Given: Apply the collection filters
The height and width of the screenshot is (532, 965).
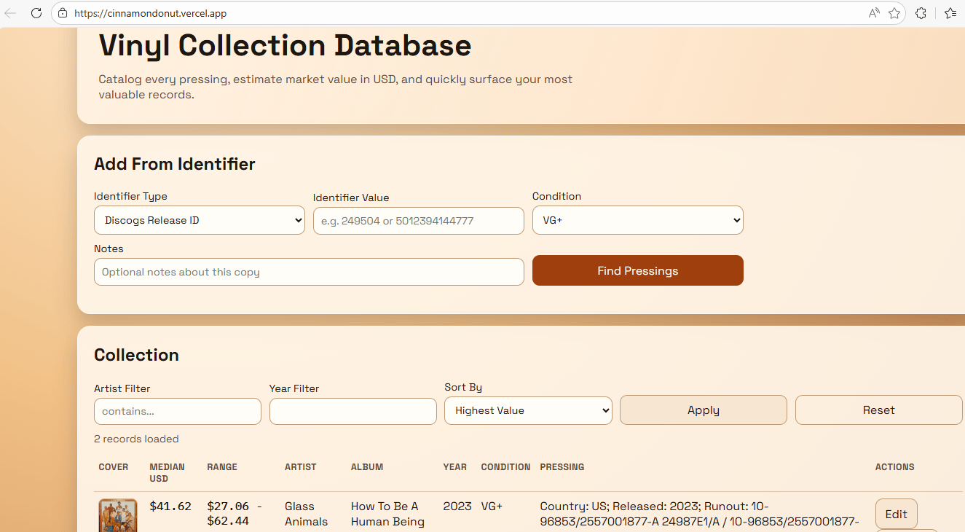Looking at the screenshot, I should 704,410.
